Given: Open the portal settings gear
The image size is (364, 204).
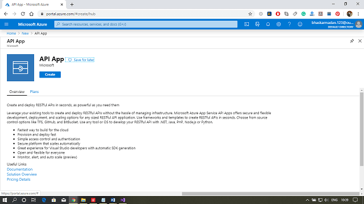Looking at the screenshot, I should 279,24.
